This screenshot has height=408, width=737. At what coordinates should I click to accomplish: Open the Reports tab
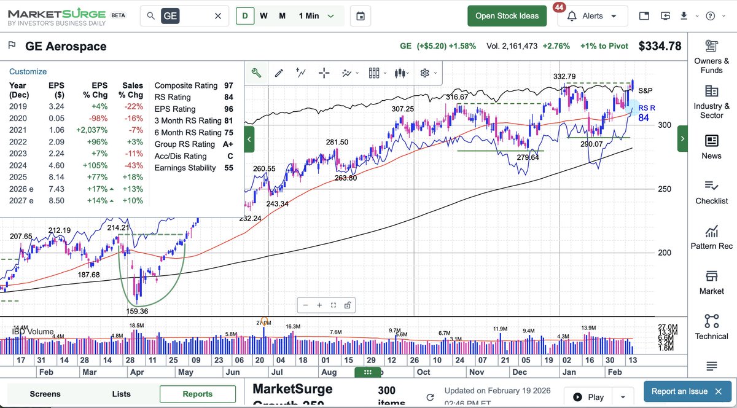tap(198, 394)
